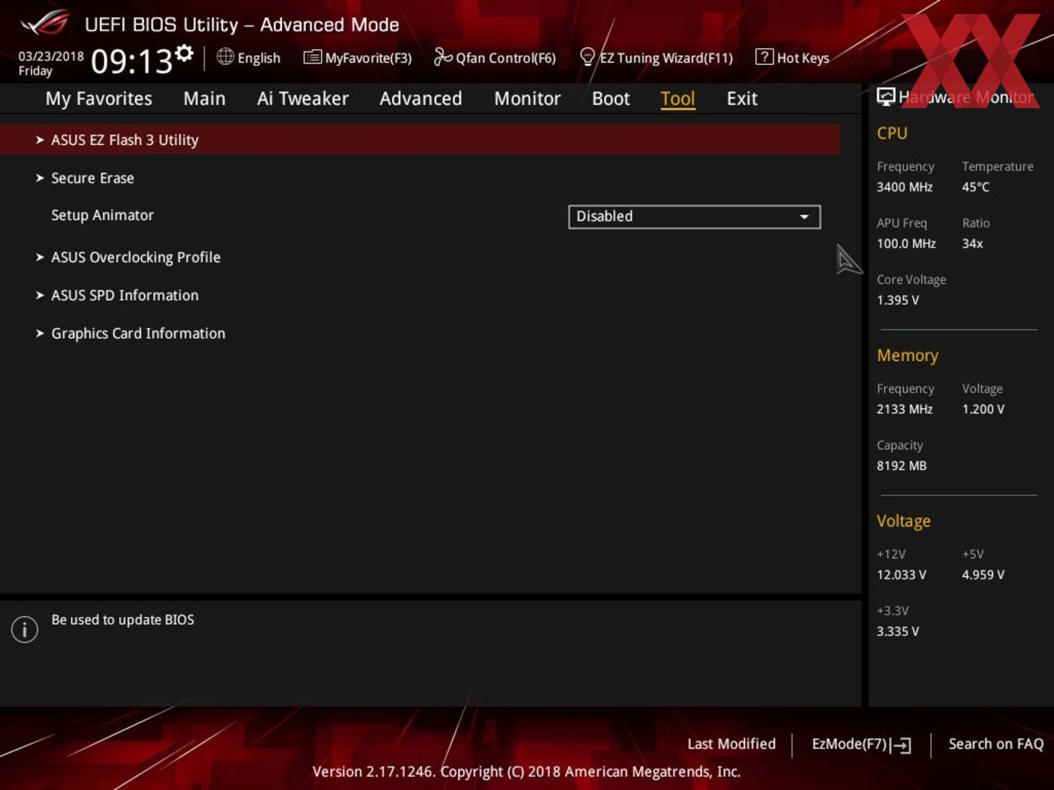The width and height of the screenshot is (1054, 790).
Task: Start EZ Tuning Wizard(F11)
Action: tap(656, 57)
